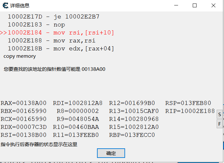Click the R11=013FEEB0 register value

click(x=76, y=135)
